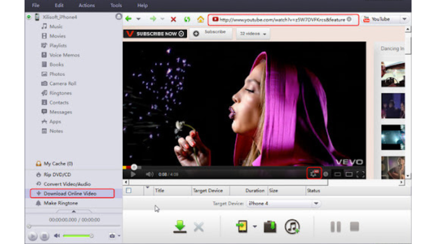434x244 pixels.
Task: Open video settings gear in player
Action: tap(314, 174)
